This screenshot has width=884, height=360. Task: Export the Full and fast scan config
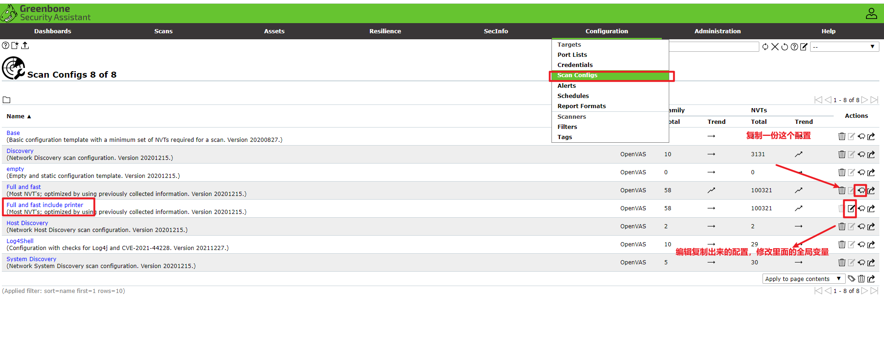point(871,190)
